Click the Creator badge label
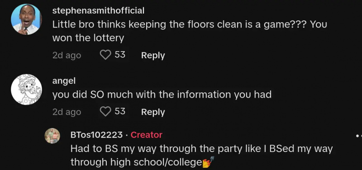This screenshot has width=362, height=170. pos(147,135)
